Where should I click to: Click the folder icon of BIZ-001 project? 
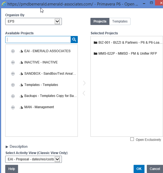pyautogui.click(x=95, y=43)
